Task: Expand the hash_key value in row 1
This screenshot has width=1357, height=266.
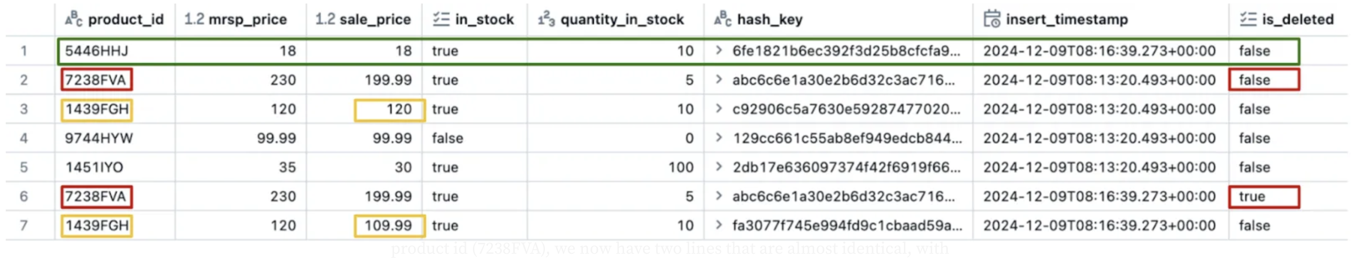Action: click(719, 51)
